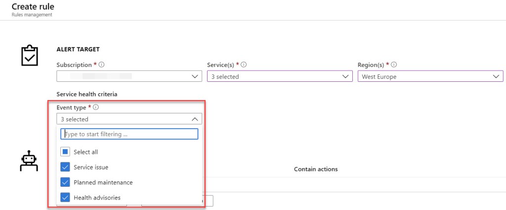Toggle the Select all checkbox
Viewport: 506px width, 210px height.
click(65, 152)
